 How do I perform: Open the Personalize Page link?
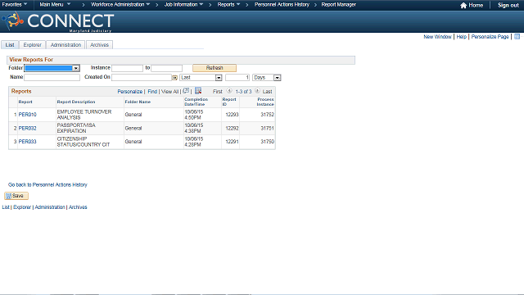pos(490,37)
